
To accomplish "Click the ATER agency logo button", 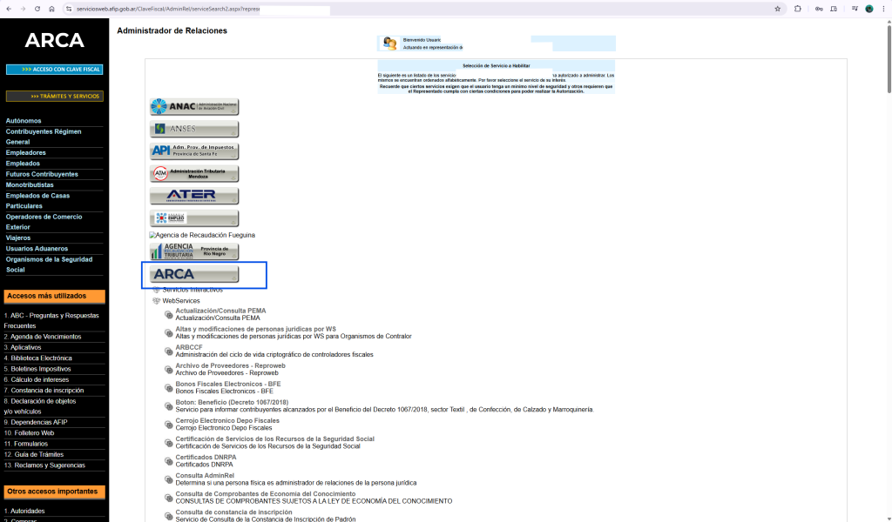I will (194, 196).
